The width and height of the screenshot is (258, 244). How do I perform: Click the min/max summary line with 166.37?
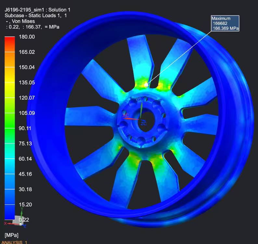32,27
